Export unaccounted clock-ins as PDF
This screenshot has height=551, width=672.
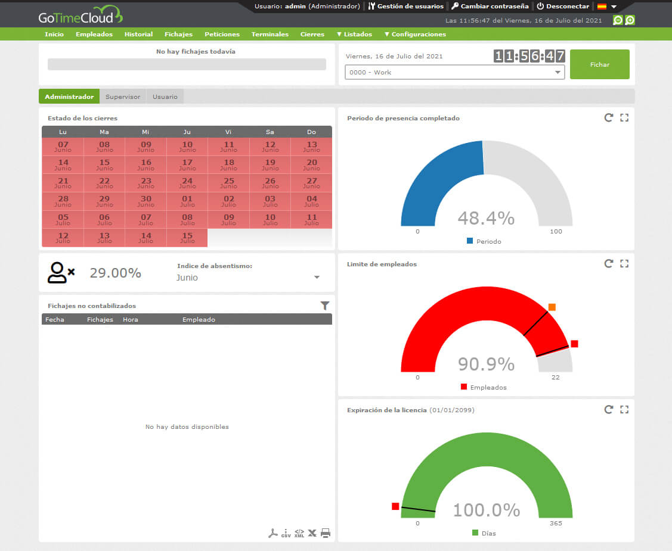click(272, 533)
